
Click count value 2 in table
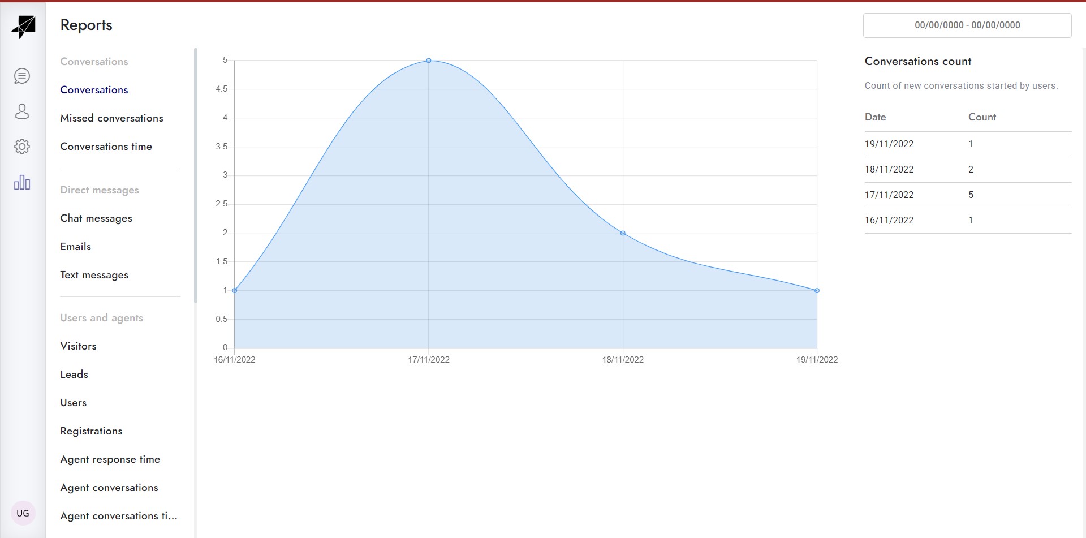[971, 170]
